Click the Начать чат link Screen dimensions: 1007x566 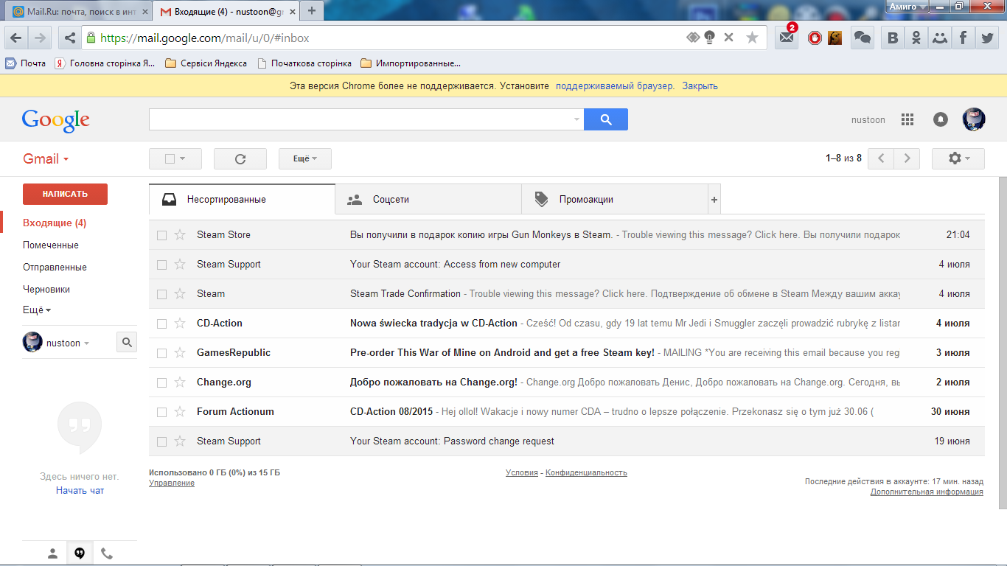click(x=80, y=490)
